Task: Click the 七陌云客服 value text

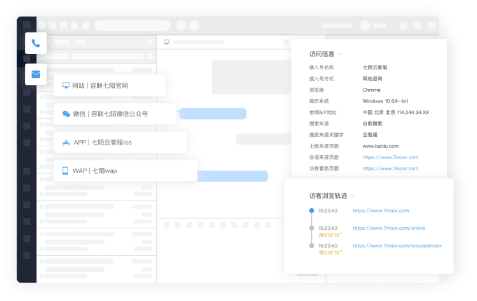Action: click(375, 67)
